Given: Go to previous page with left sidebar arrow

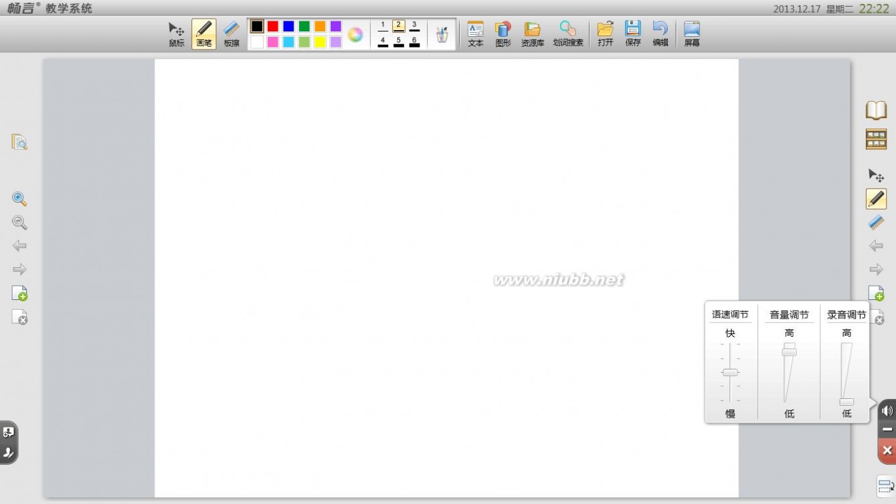Looking at the screenshot, I should (19, 246).
